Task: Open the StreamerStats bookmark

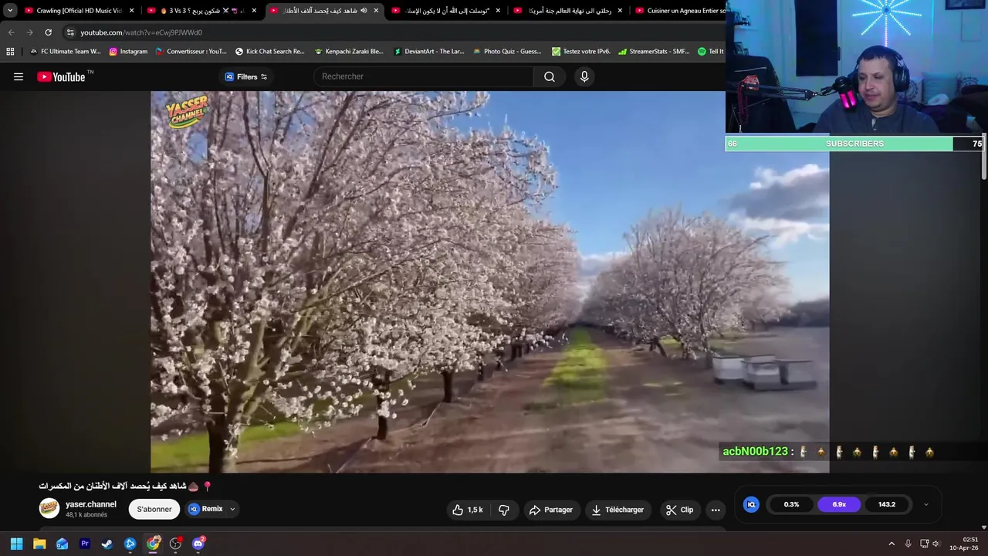Action: point(654,52)
